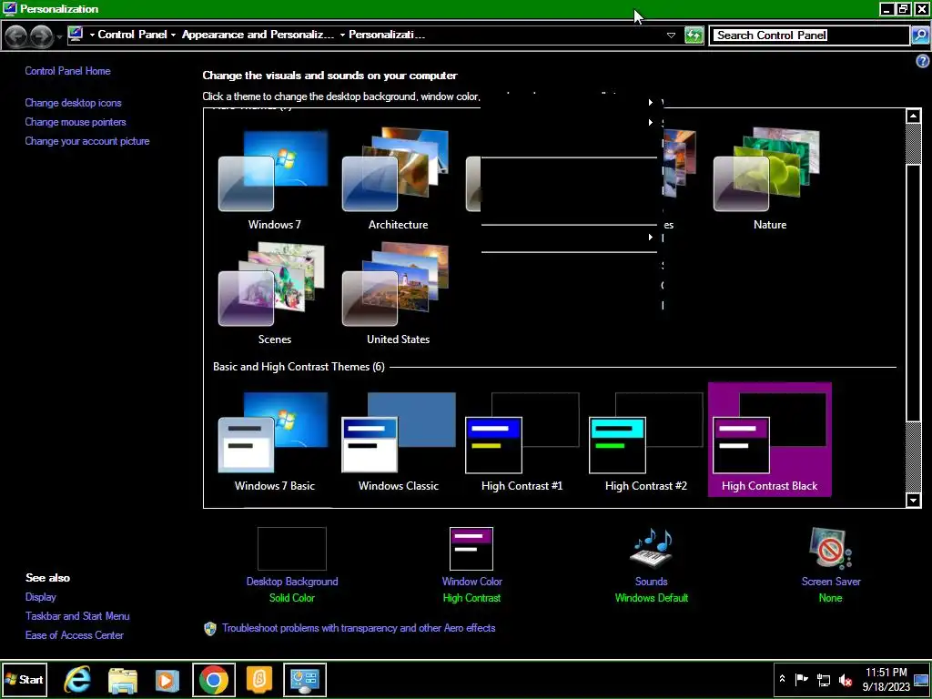Open Google Chrome from taskbar
Viewport: 932px width, 699px height.
pos(213,679)
